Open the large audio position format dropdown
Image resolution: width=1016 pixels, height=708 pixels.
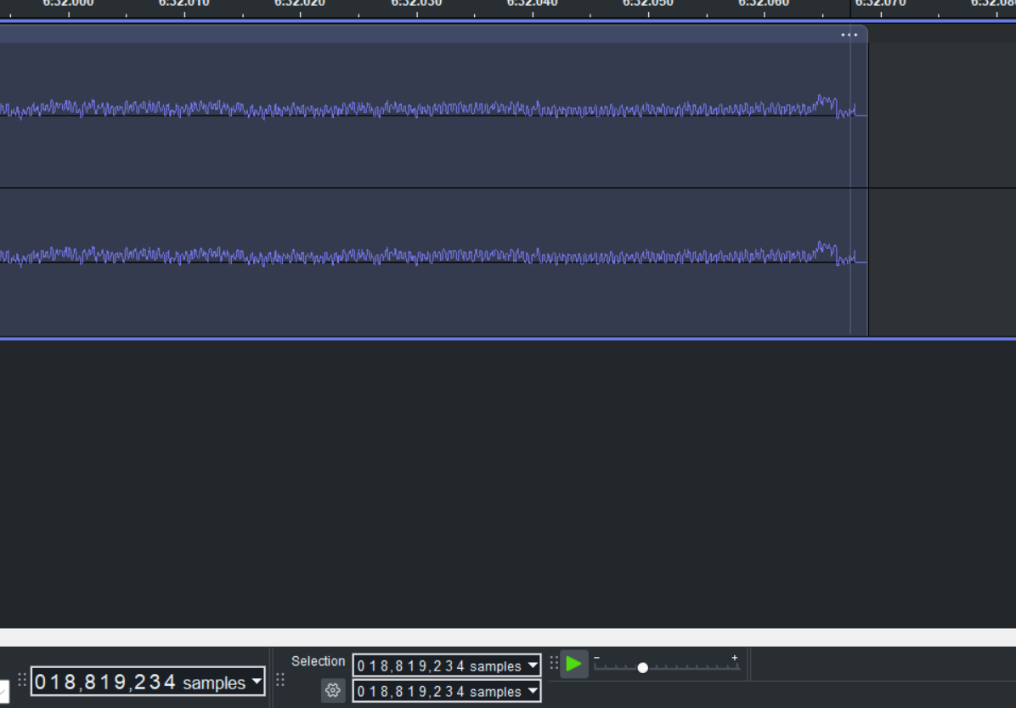tap(257, 682)
